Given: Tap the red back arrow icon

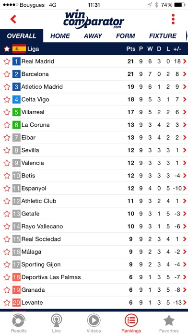Looking at the screenshot, I should coord(13,19).
